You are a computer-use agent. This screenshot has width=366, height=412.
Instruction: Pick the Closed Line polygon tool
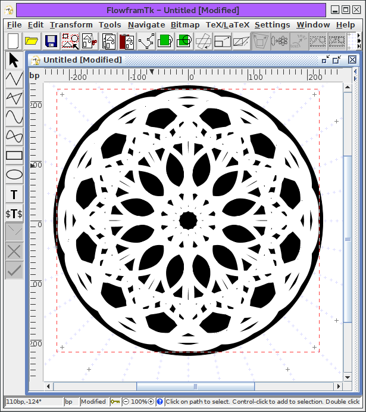(x=14, y=98)
